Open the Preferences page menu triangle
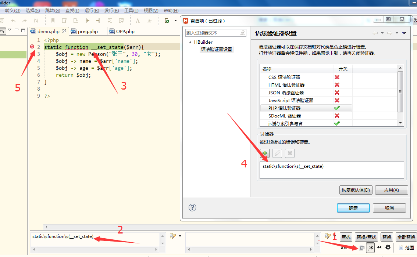Image resolution: width=417 pixels, height=257 pixels. (x=404, y=33)
